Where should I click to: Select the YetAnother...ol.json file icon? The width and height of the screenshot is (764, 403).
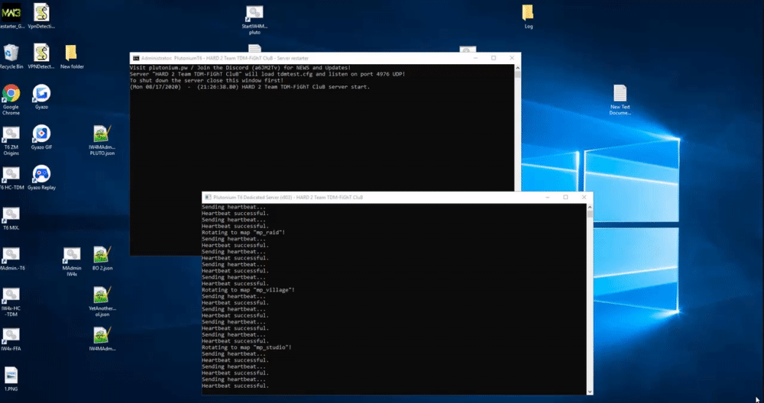[x=102, y=301]
